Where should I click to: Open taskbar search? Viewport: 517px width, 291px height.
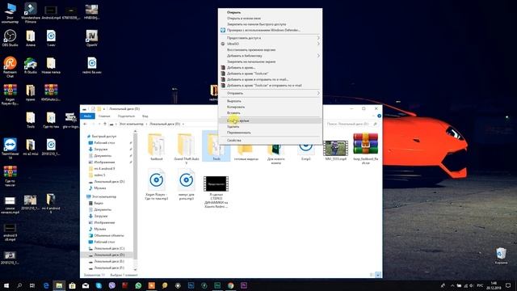pyautogui.click(x=19, y=285)
